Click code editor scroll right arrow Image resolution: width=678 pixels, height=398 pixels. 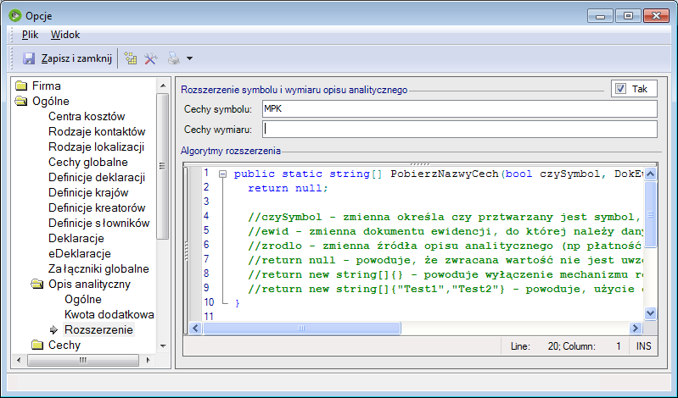636,328
